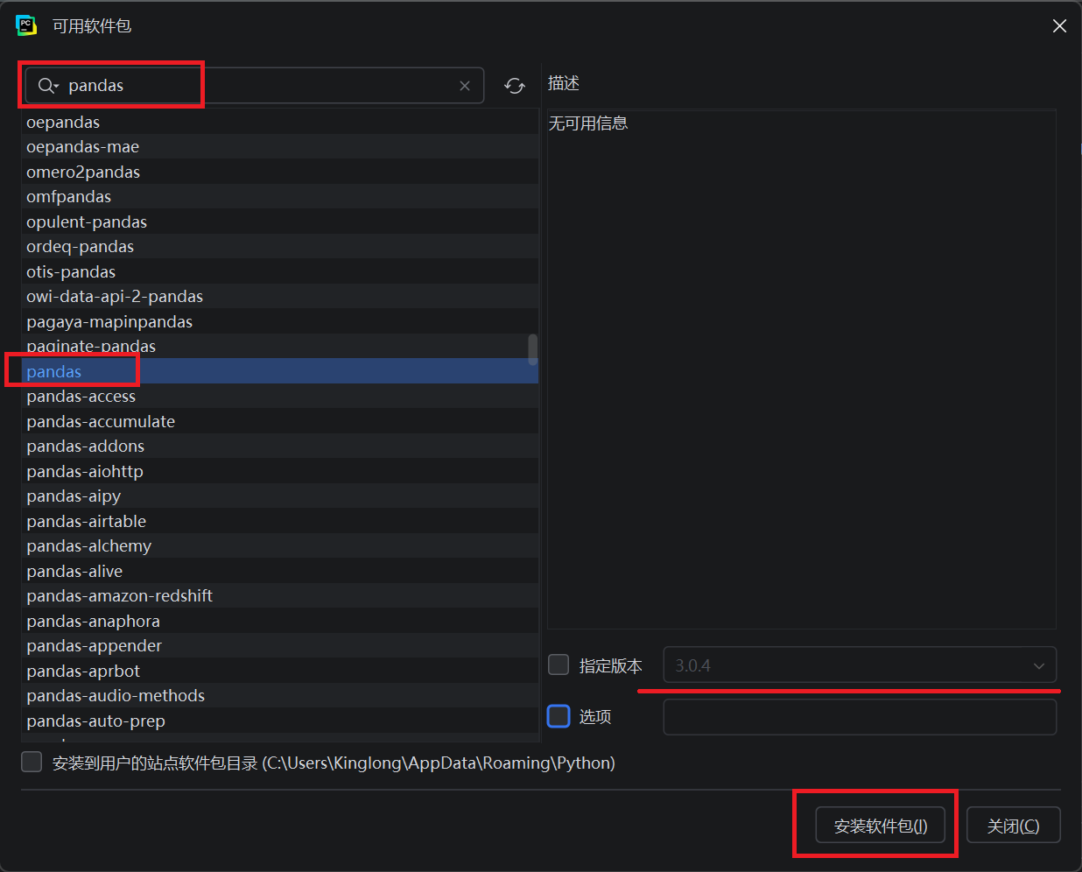Screen dimensions: 1082x872
Task: Select the otis-pandas package
Action: point(279,271)
